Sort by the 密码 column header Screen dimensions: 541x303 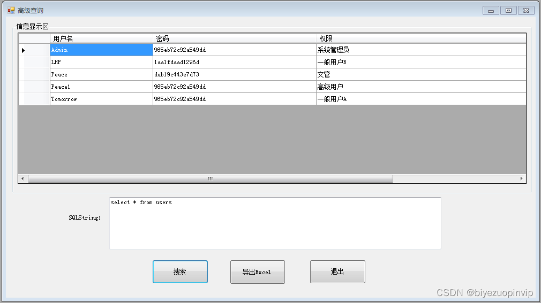pyautogui.click(x=235, y=38)
